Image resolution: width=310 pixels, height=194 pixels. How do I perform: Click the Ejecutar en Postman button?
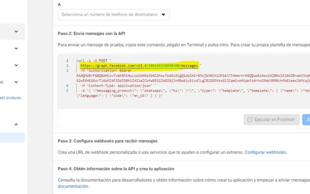point(271,119)
